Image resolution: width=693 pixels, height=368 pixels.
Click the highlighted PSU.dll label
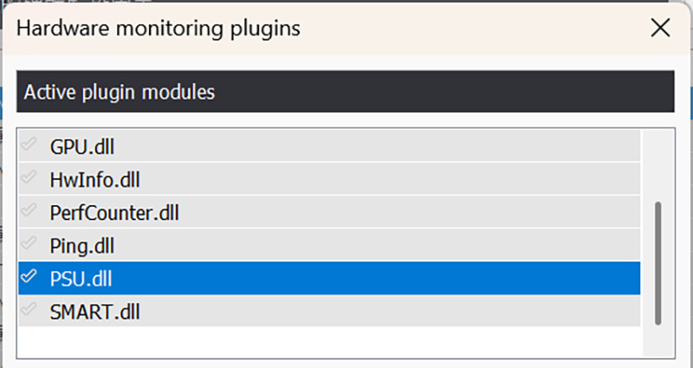[81, 279]
